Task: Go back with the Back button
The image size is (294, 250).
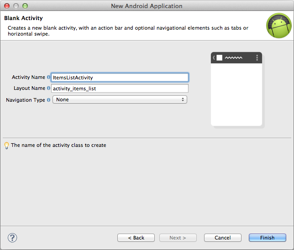Action: 136,238
